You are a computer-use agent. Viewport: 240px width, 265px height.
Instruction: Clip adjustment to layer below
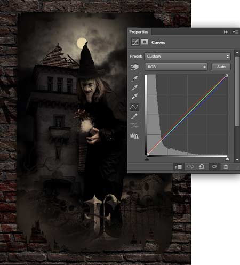click(178, 167)
